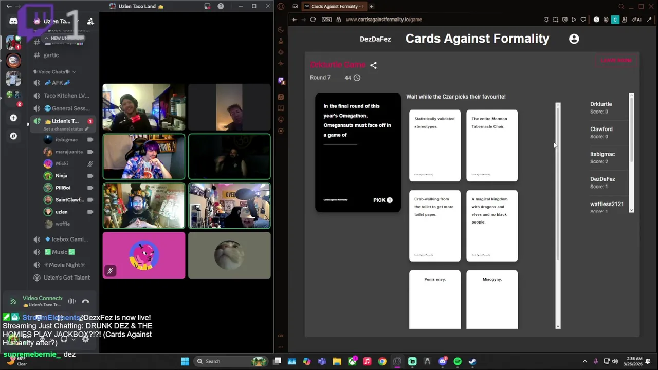
Task: Join Taco Kitchen voice channel
Action: tap(63, 96)
